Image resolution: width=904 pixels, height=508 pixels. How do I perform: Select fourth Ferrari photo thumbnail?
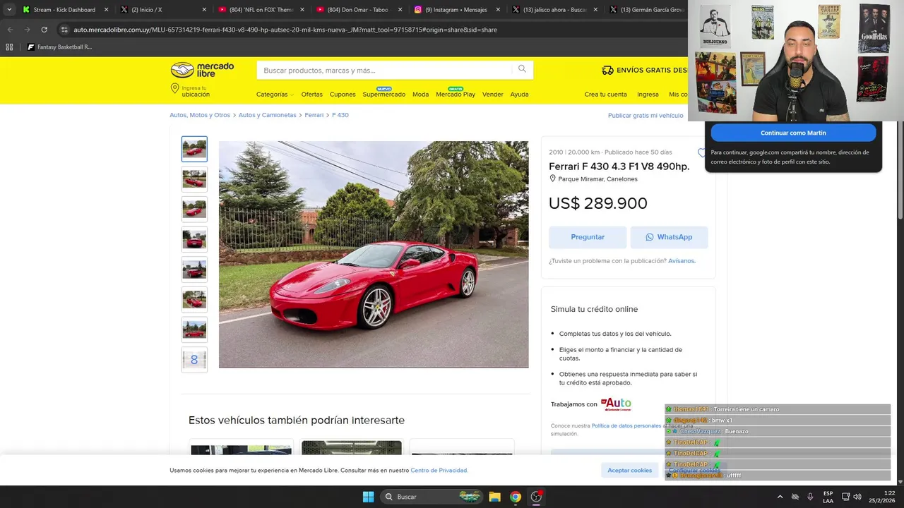point(194,239)
